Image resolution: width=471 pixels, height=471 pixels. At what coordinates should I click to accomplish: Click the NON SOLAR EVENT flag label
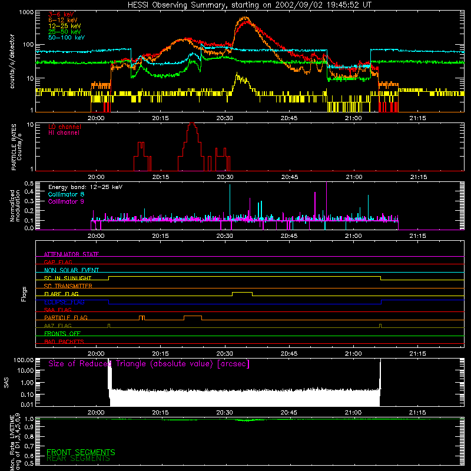pos(71,270)
